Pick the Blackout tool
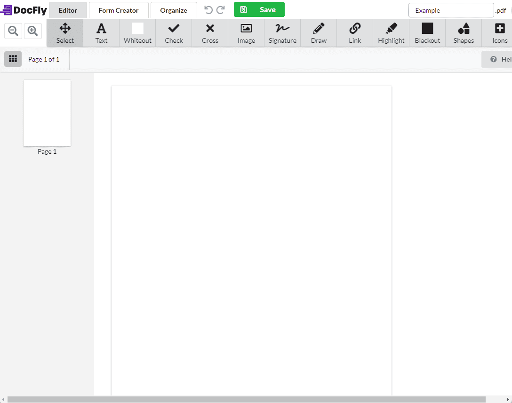This screenshot has height=403, width=512. pyautogui.click(x=427, y=33)
